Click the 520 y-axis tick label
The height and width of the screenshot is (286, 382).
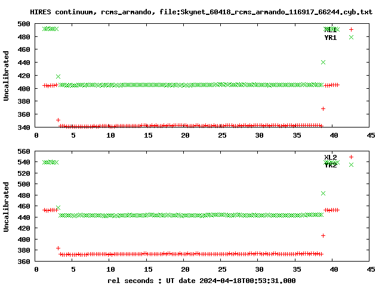24,173
